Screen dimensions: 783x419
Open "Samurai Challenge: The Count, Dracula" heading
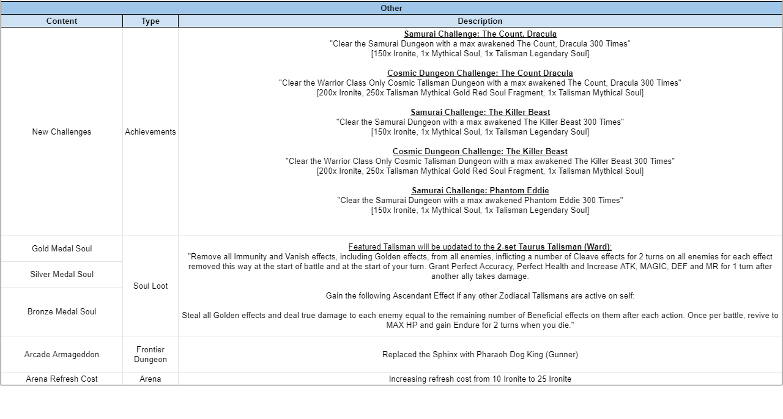pyautogui.click(x=480, y=34)
